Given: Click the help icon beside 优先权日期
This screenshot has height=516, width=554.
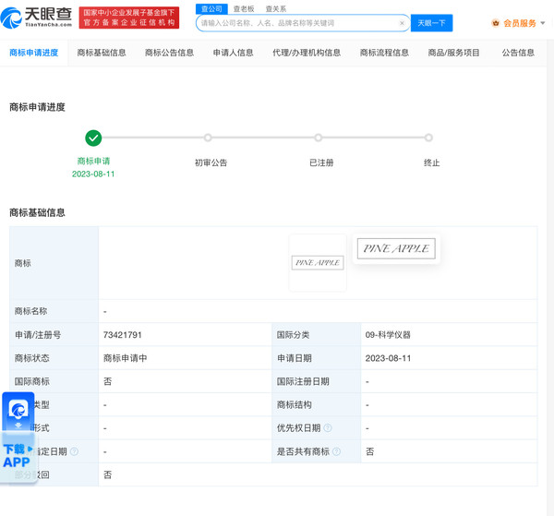Looking at the screenshot, I should (x=328, y=428).
